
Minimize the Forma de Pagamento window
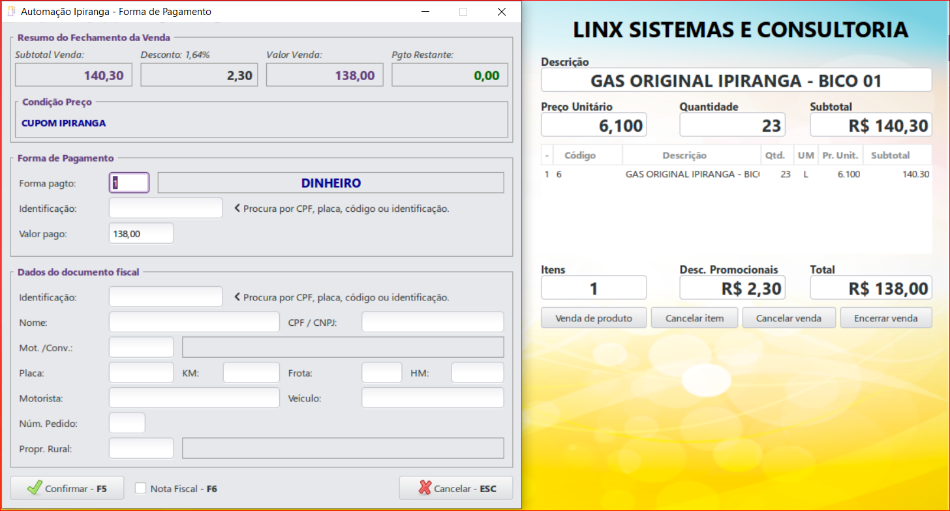425,12
